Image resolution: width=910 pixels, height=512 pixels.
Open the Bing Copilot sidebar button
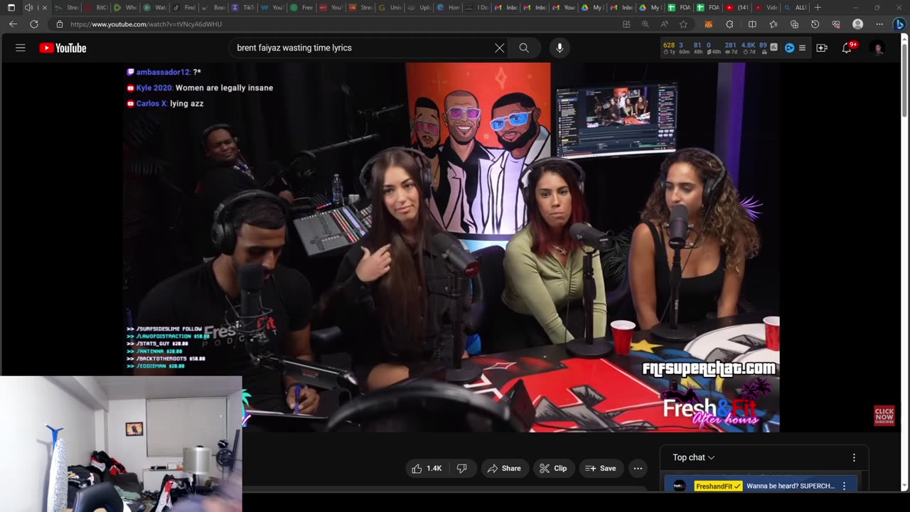tap(899, 24)
